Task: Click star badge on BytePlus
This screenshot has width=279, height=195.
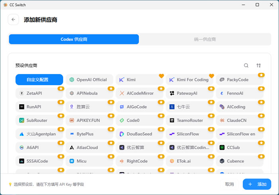Action: (111, 129)
